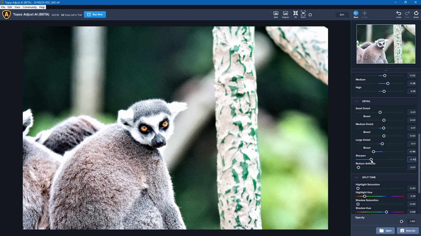
Task: Click the Medium value field 0.36
Action: [412, 83]
